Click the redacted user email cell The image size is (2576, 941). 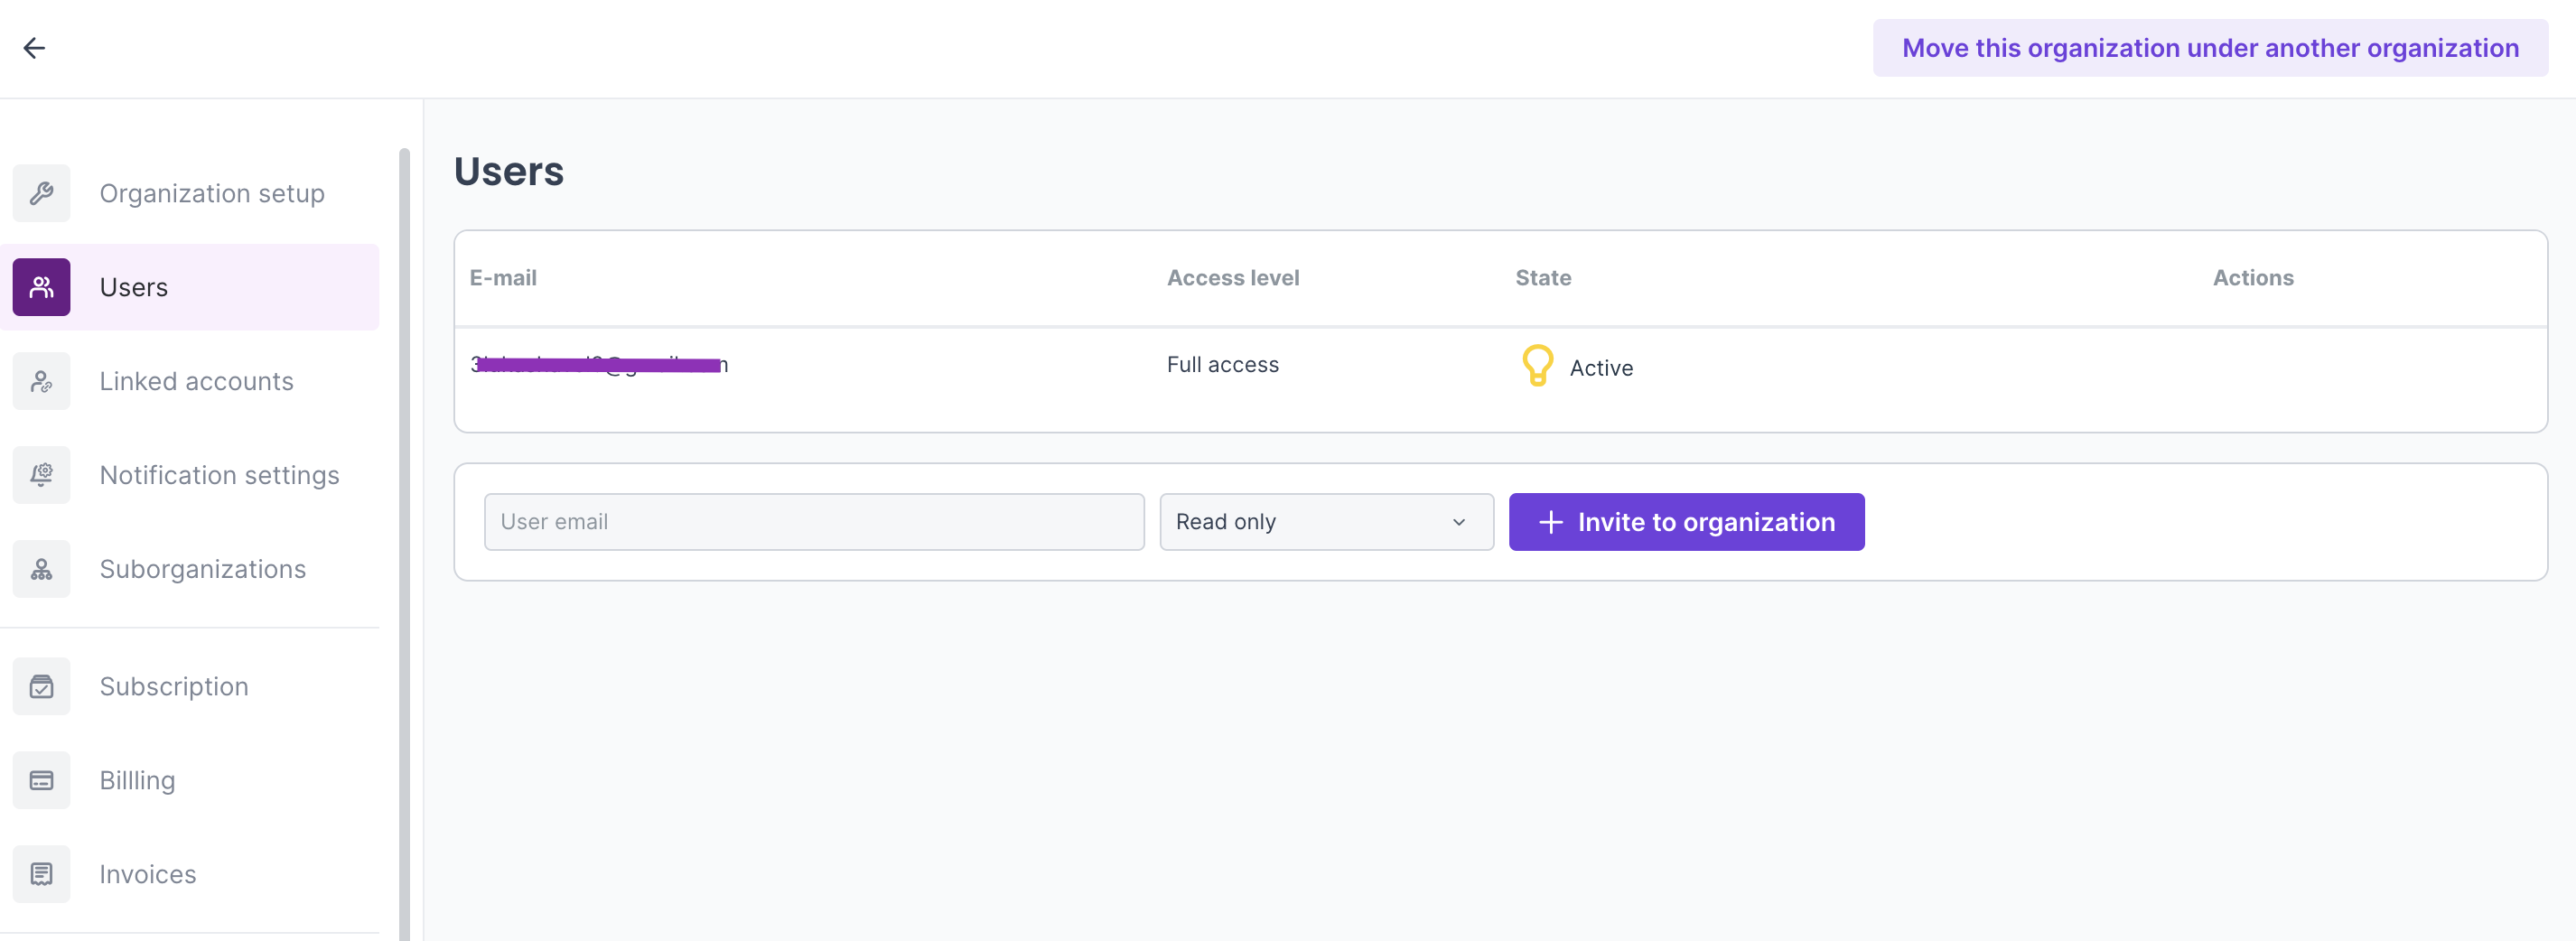pyautogui.click(x=599, y=365)
